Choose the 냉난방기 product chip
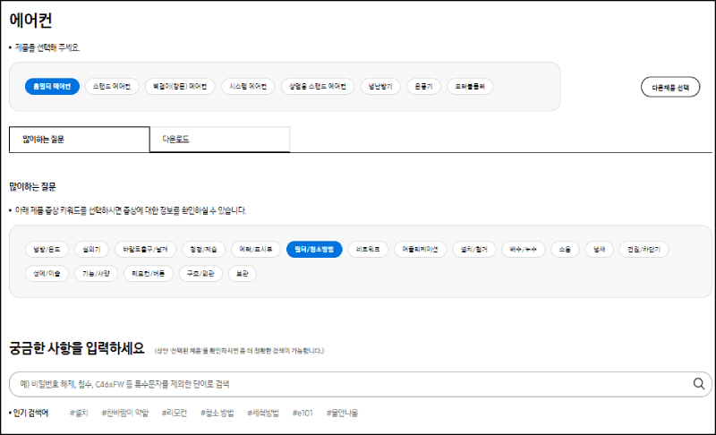This screenshot has height=435, width=716. click(x=380, y=86)
